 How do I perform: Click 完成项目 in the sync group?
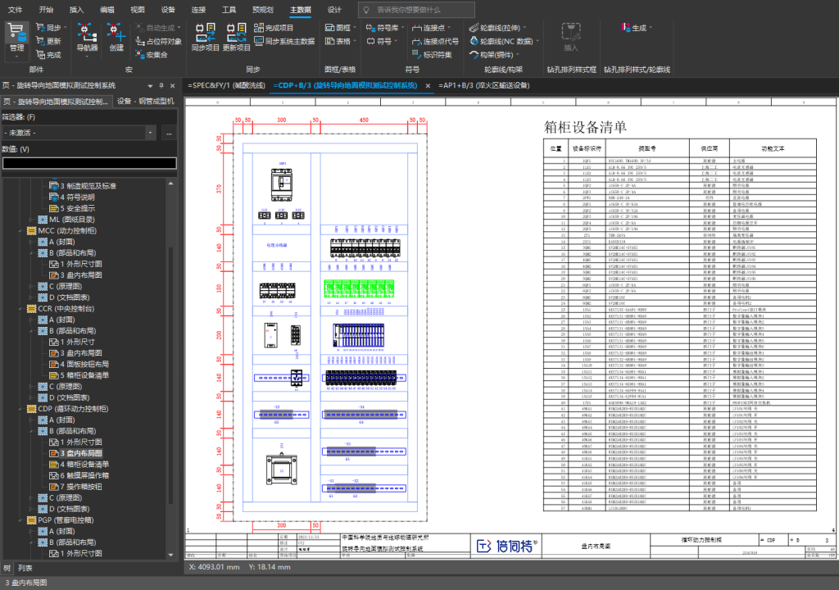(x=274, y=27)
